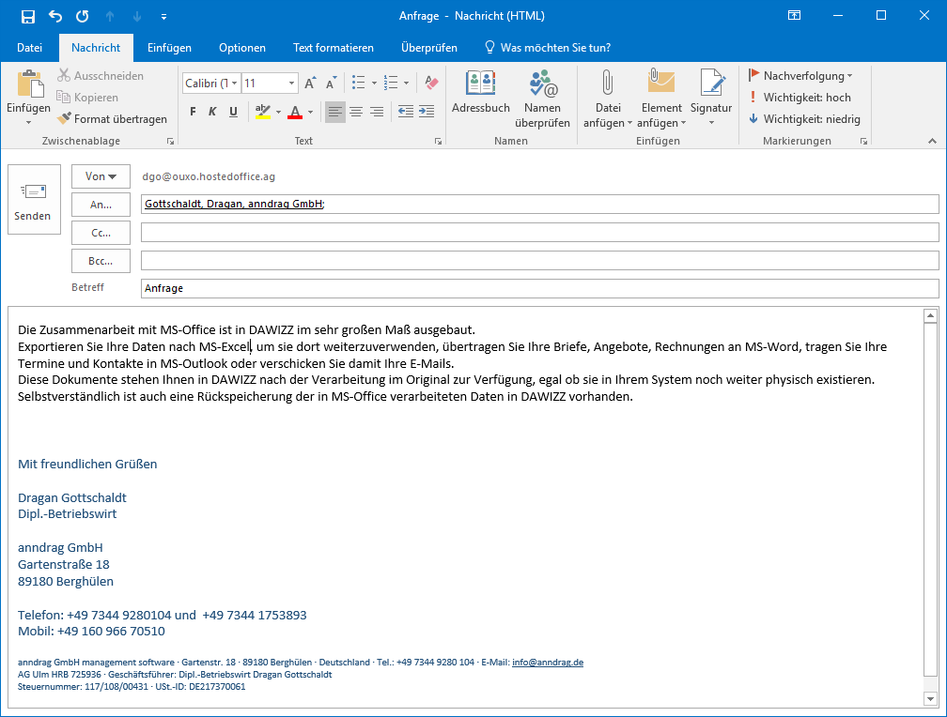Image resolution: width=947 pixels, height=717 pixels.
Task: Click Datei anfügen paperclip
Action: (x=608, y=99)
